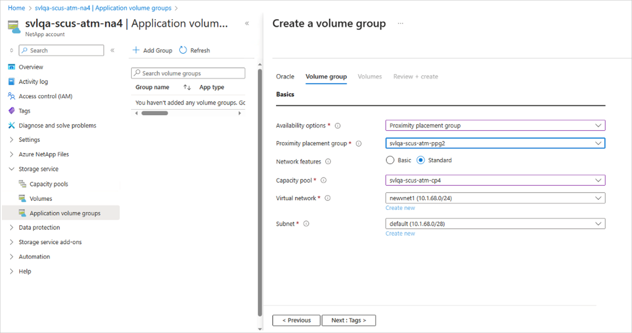
Task: Open the Availability options dropdown
Action: click(x=495, y=125)
